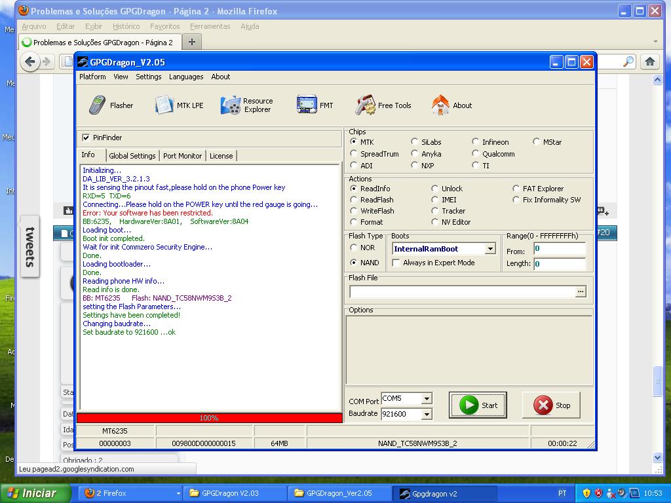The width and height of the screenshot is (671, 503).
Task: Open Firefox Histórico menu
Action: coord(126,26)
